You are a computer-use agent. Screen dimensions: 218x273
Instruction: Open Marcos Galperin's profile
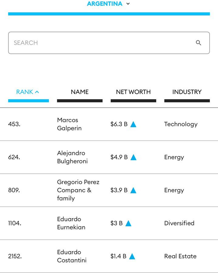point(69,124)
